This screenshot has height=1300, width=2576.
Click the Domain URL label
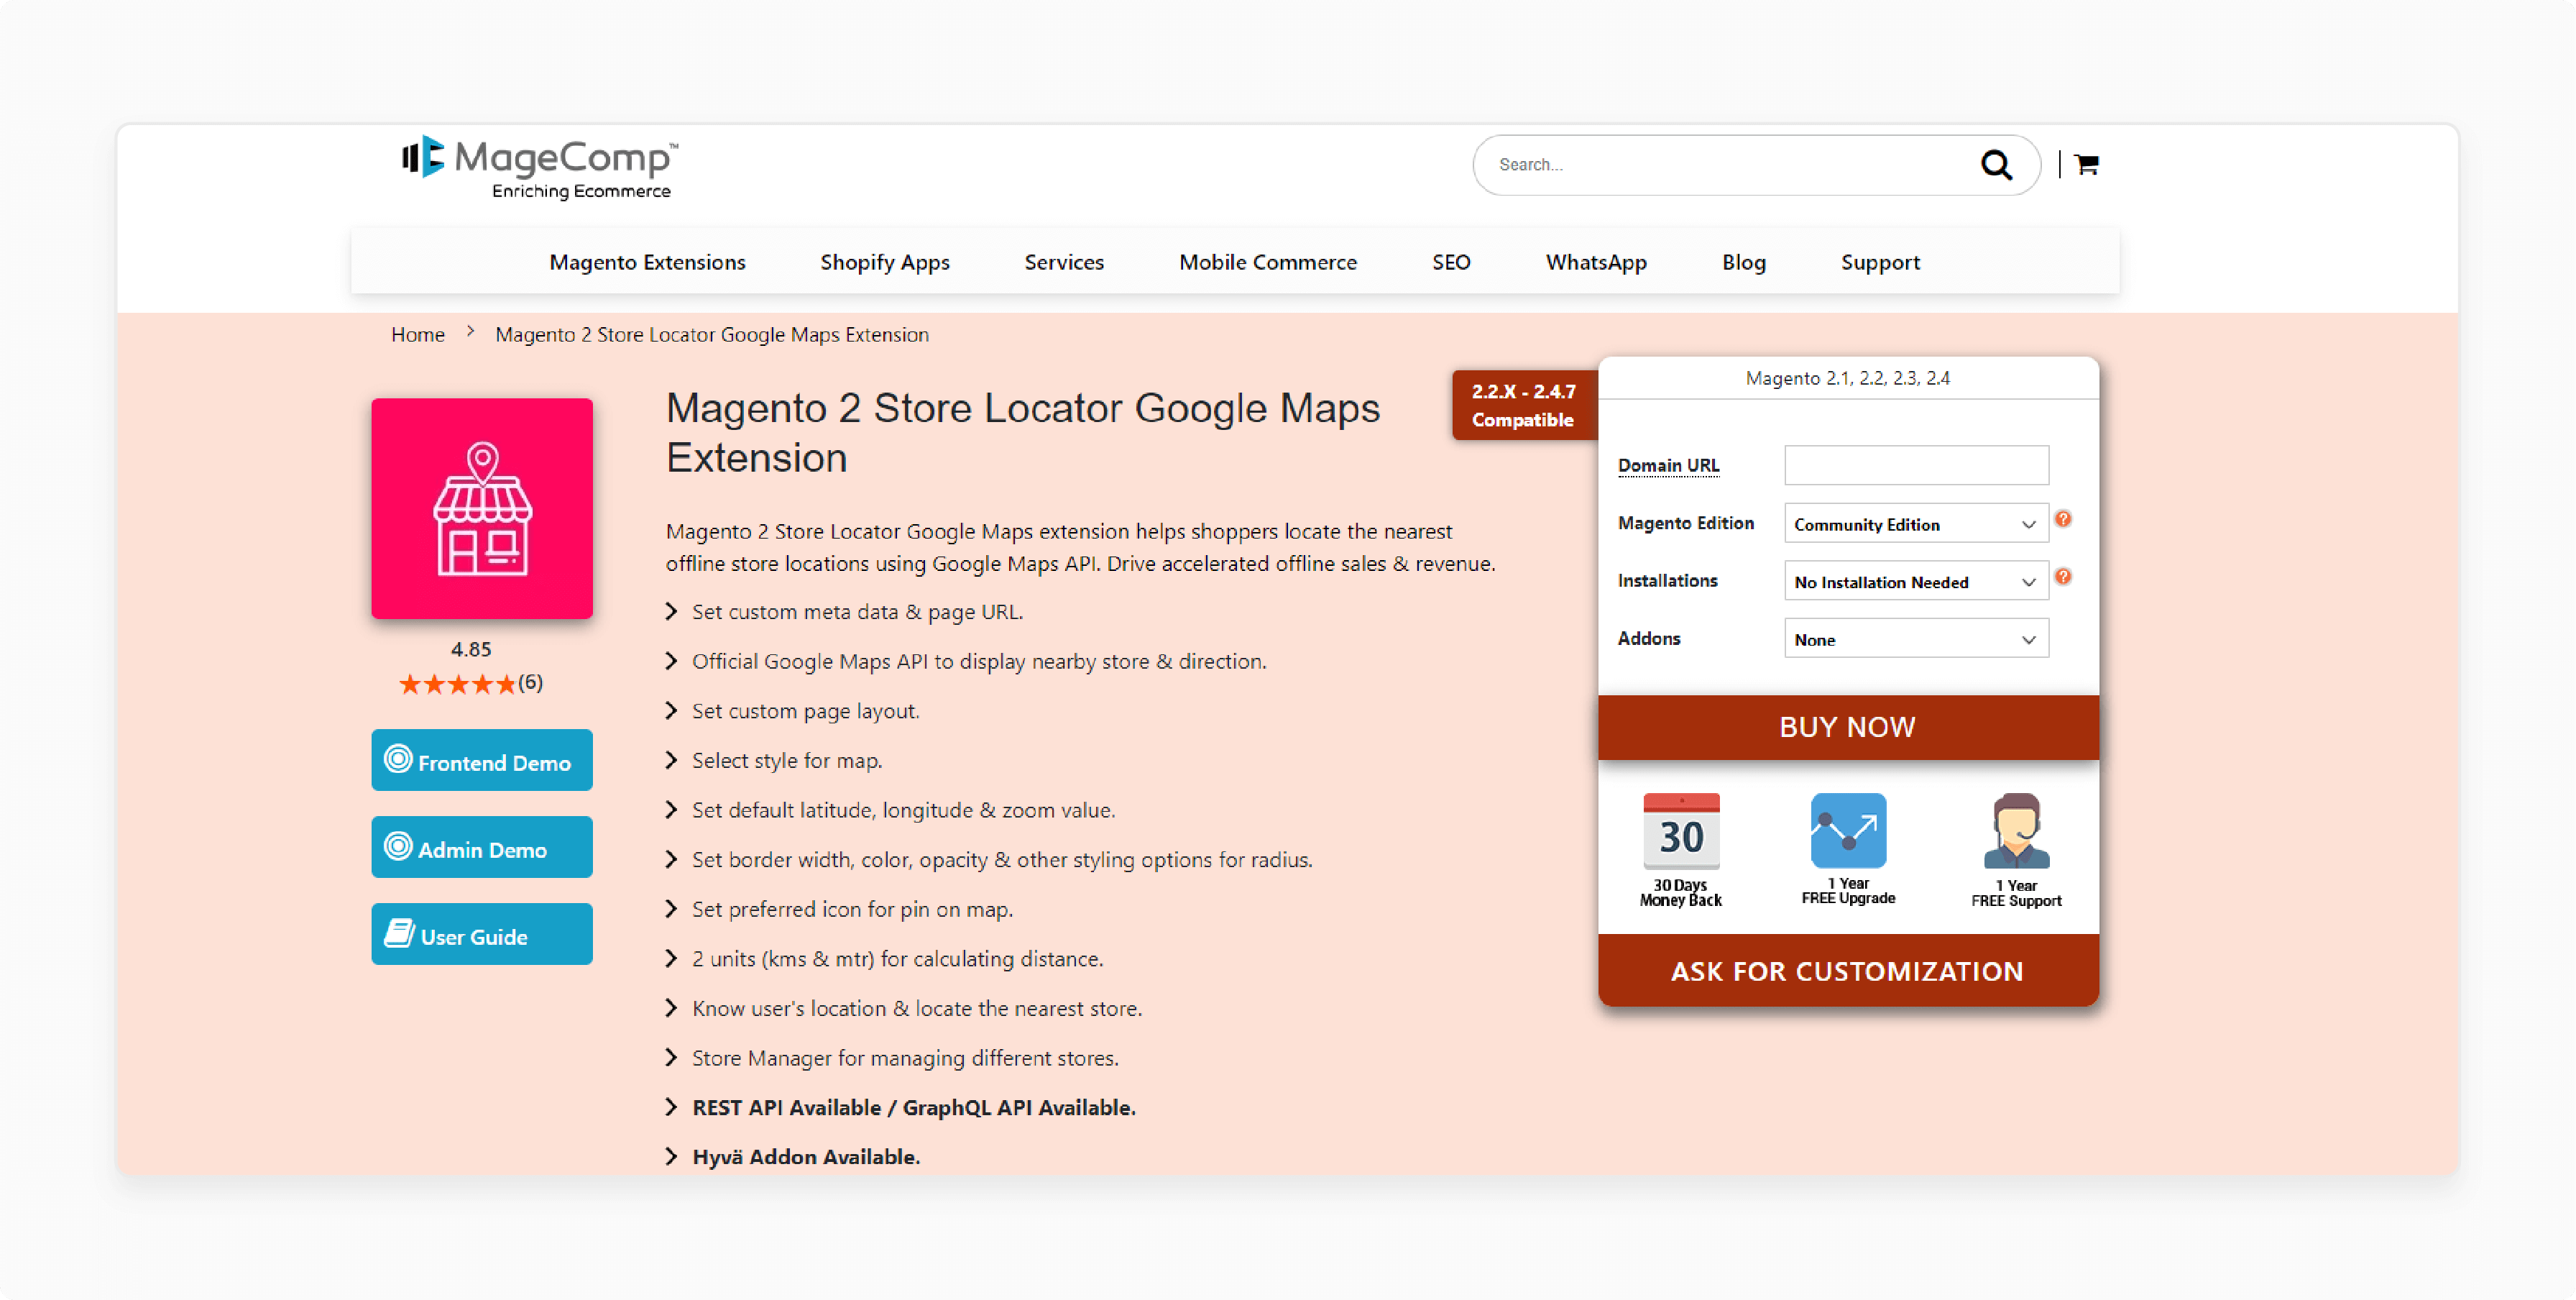pos(1669,466)
